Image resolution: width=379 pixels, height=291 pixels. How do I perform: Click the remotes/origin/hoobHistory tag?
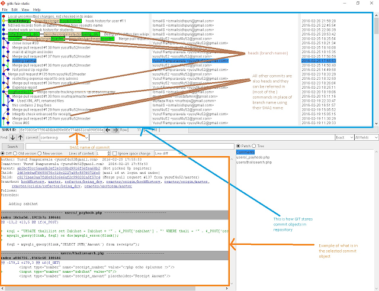pyautogui.click(x=58, y=21)
